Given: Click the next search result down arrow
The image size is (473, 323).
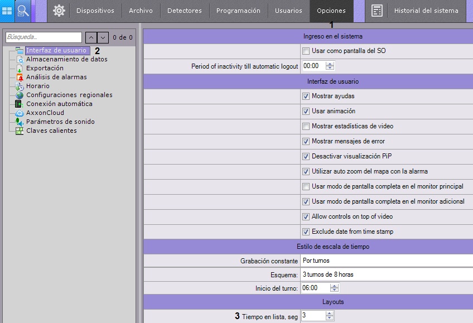Looking at the screenshot, I should (x=103, y=37).
